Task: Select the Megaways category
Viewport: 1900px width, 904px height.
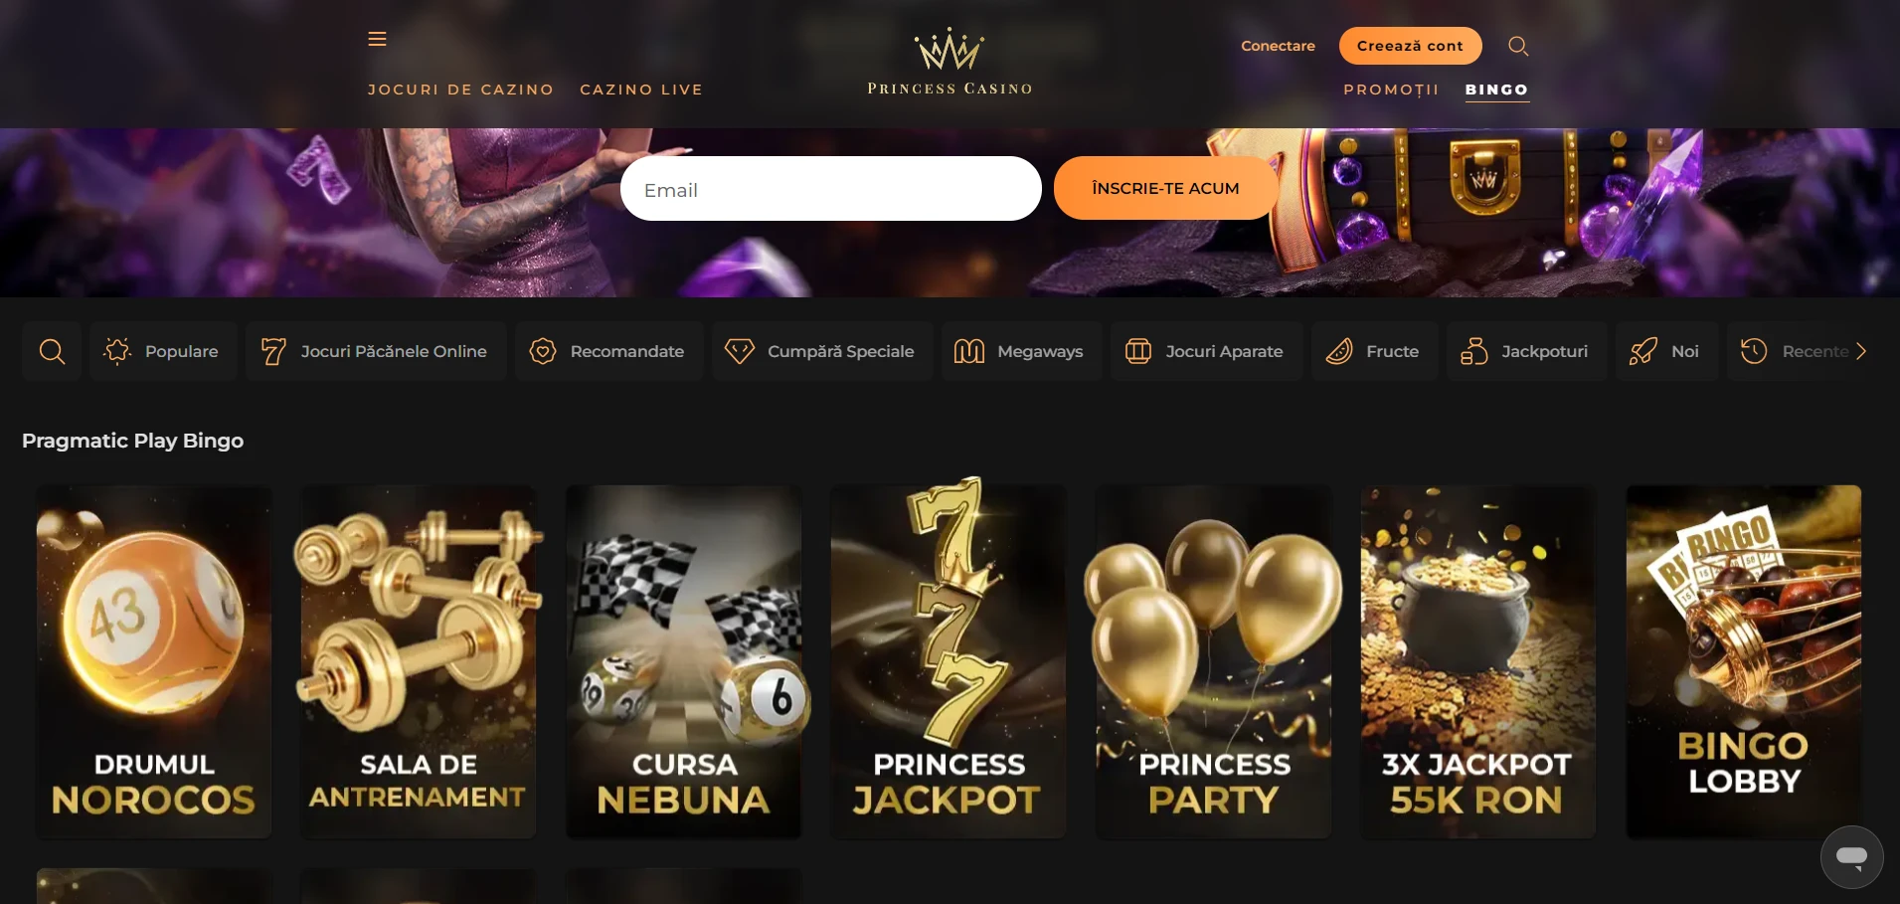Action: pos(1021,351)
